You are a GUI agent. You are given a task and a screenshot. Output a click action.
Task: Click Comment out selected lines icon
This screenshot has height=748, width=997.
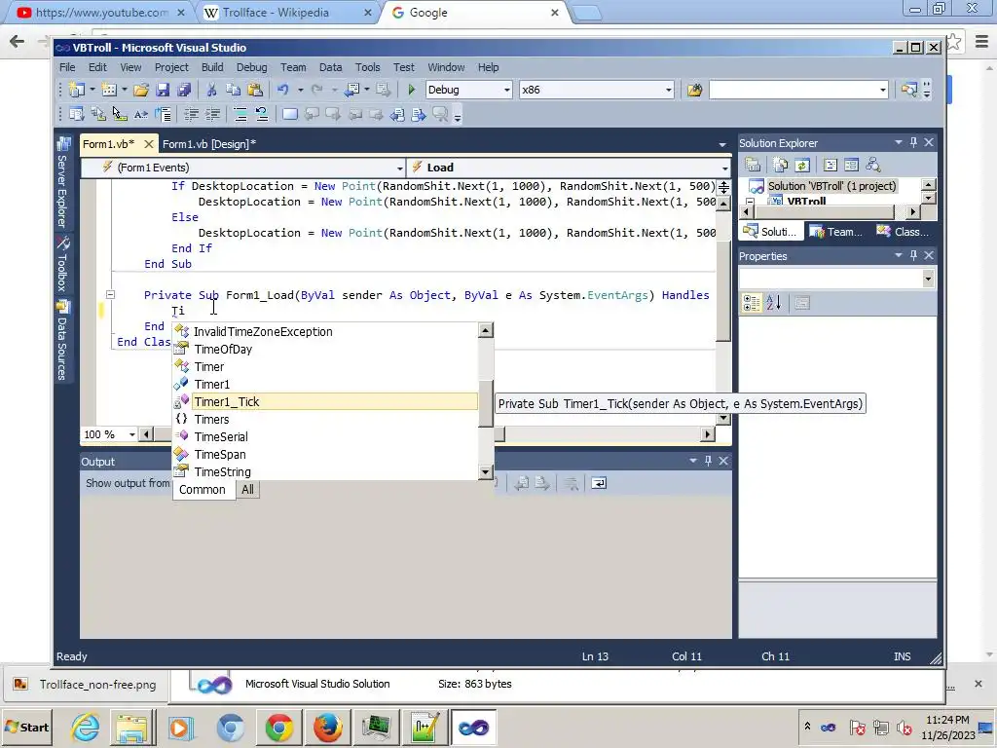click(x=240, y=115)
